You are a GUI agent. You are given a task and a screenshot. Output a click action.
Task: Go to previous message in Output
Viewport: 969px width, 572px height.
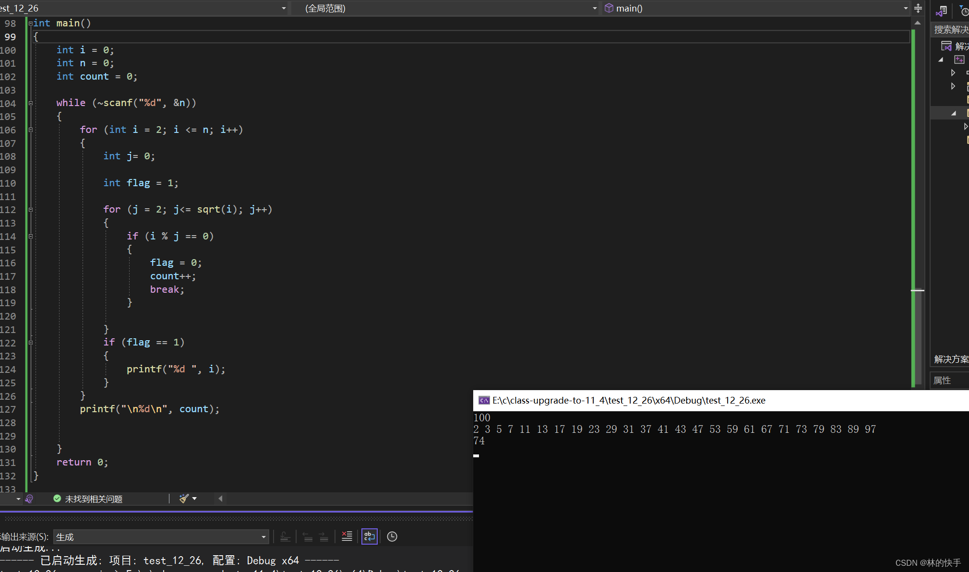tap(308, 536)
